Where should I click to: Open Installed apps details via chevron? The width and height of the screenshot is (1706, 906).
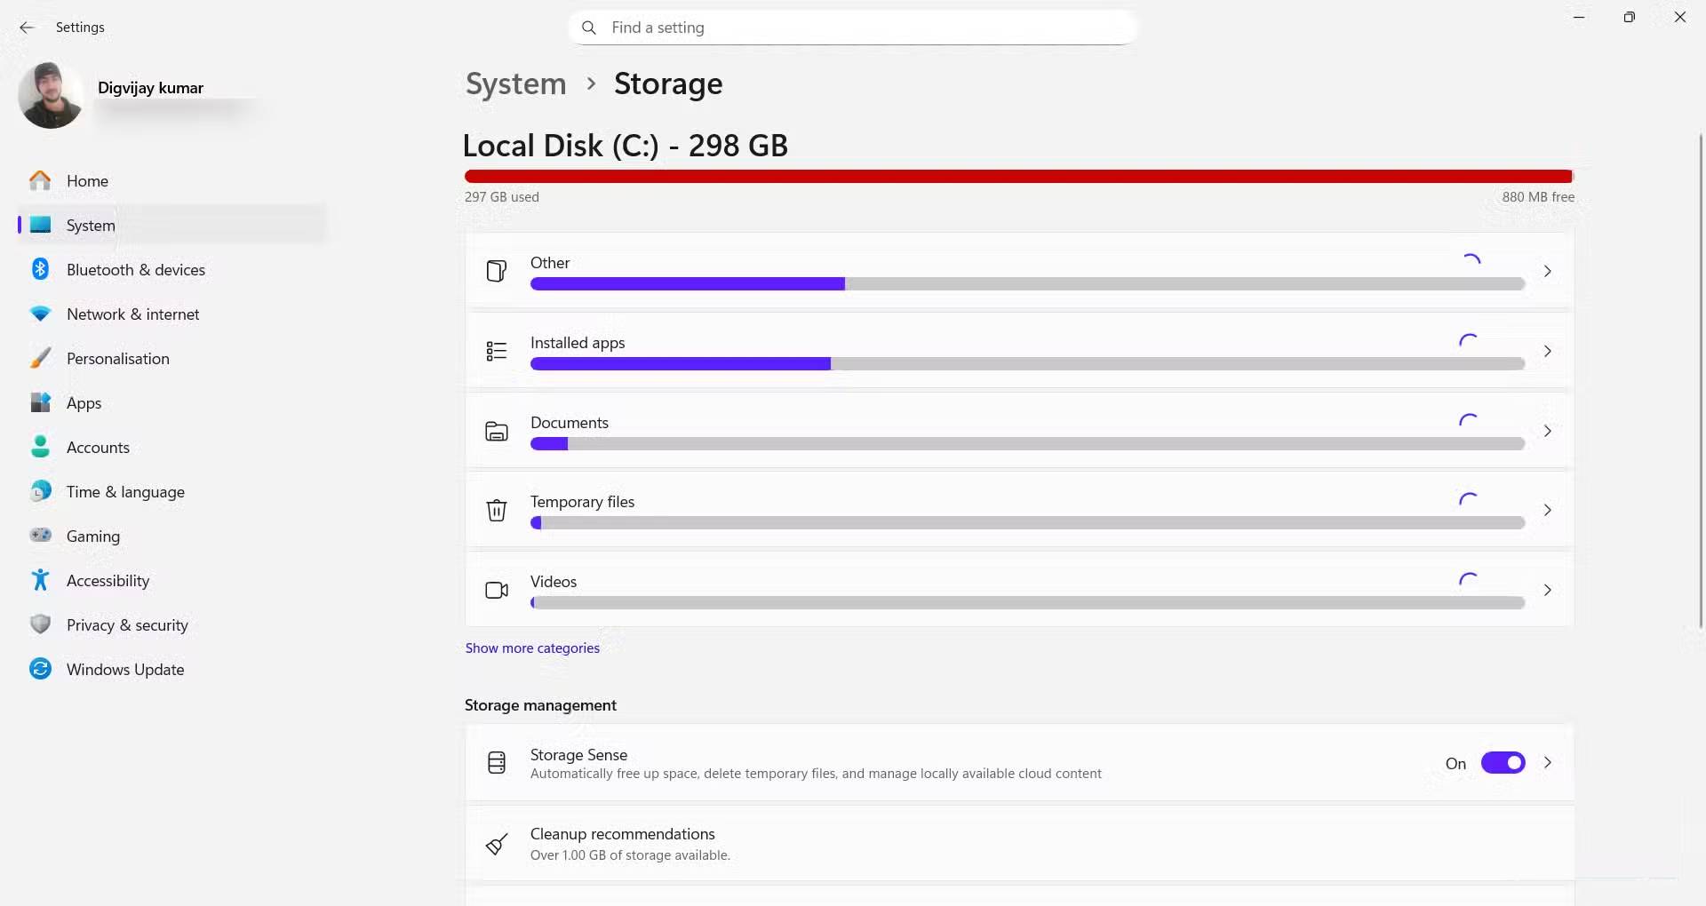tap(1547, 351)
